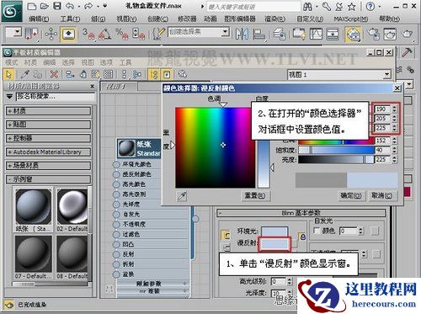Expand the 贴图 group

48,125
